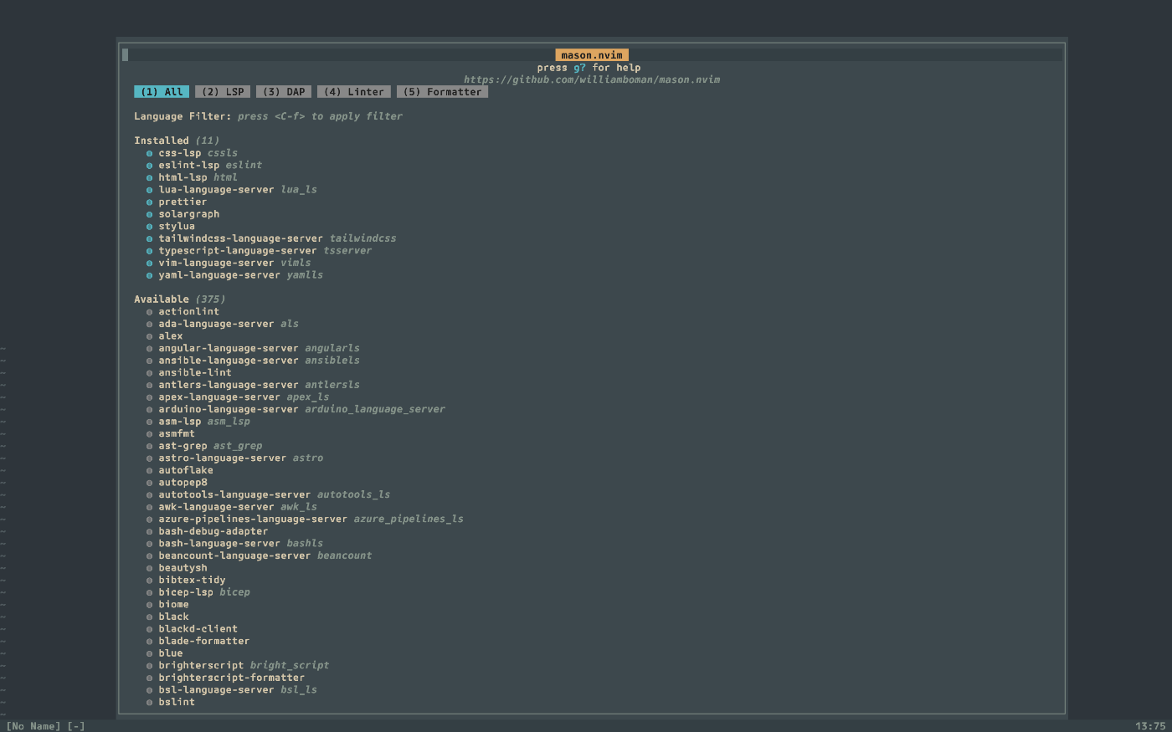Click the installed bullet icon next to html-lsp

[150, 177]
